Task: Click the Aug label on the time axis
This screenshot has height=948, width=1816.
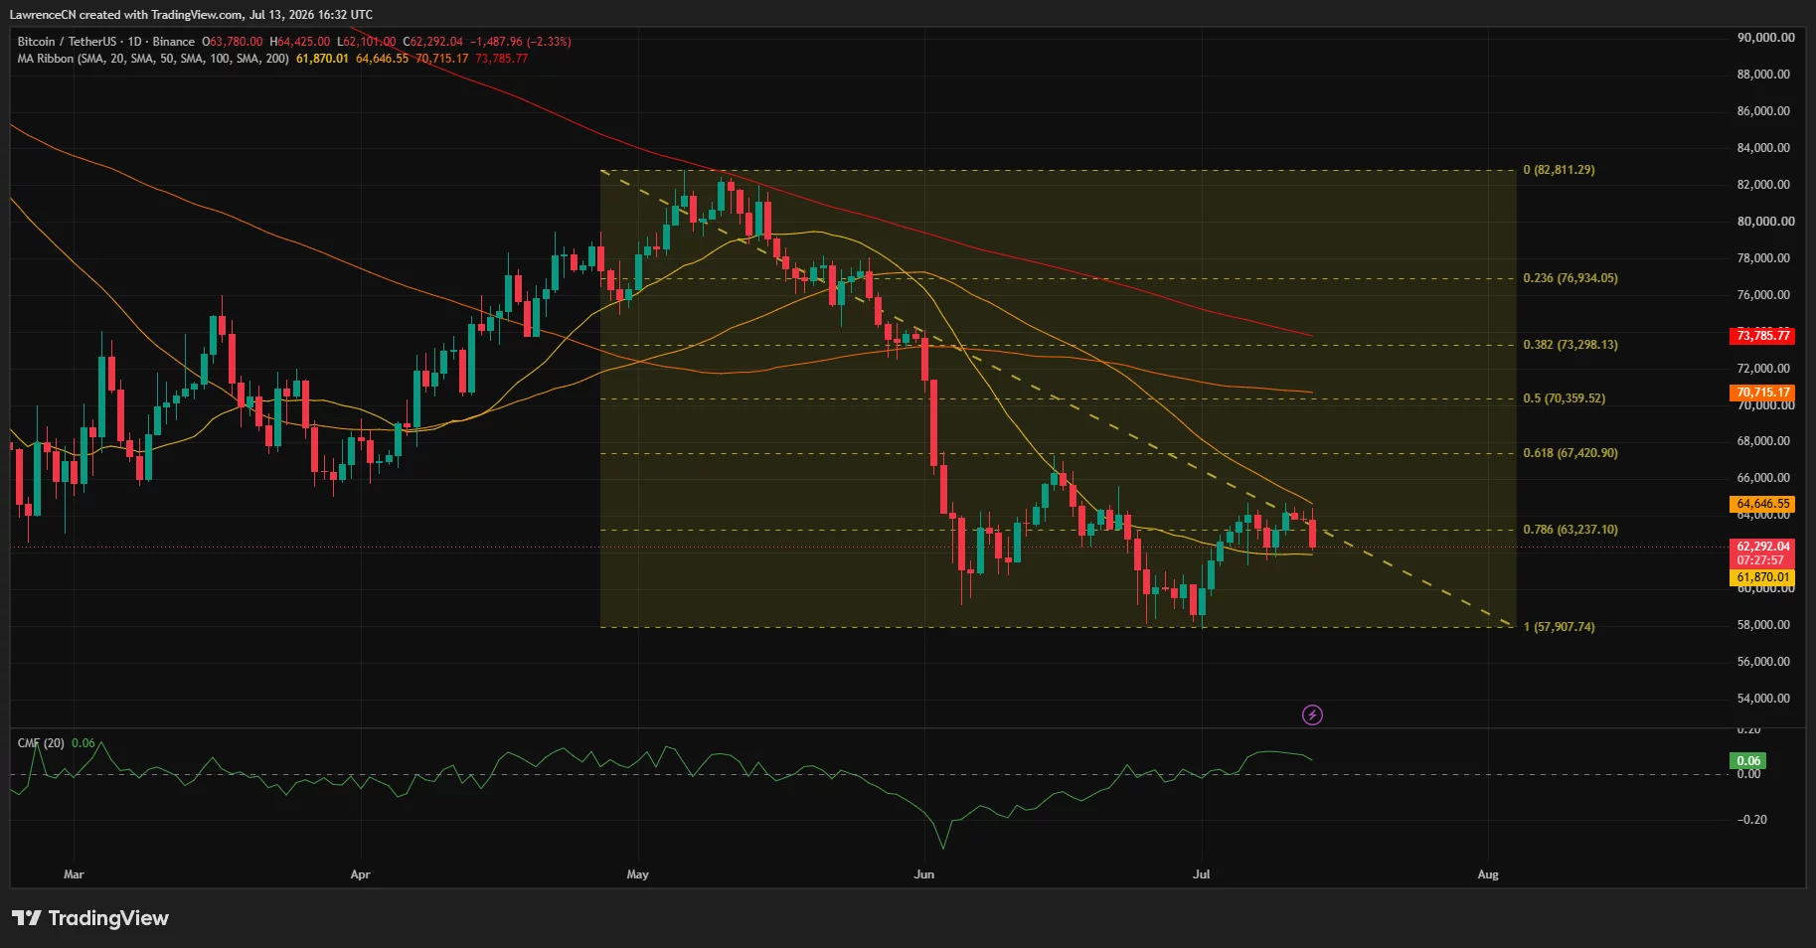Action: pos(1488,874)
